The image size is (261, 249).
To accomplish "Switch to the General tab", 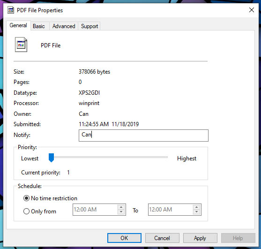I will tap(18, 25).
